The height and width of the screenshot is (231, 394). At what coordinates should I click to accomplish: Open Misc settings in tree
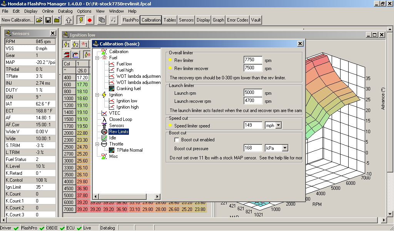(x=114, y=156)
